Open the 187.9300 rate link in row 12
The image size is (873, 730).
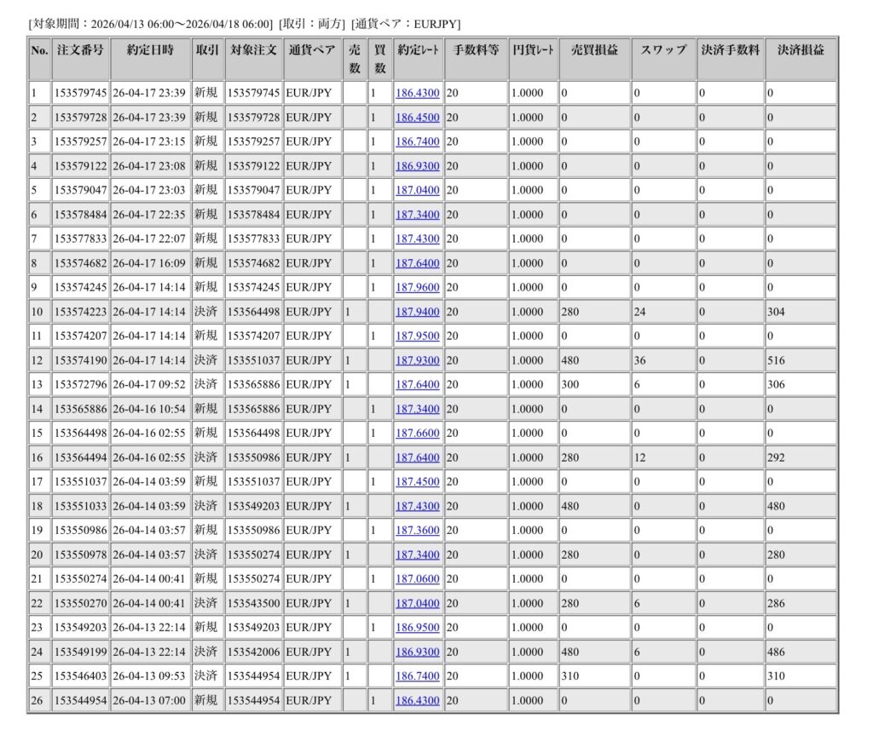click(418, 359)
